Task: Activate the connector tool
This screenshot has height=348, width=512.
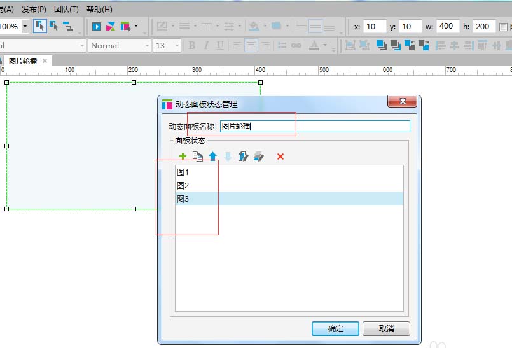Action: [68, 26]
